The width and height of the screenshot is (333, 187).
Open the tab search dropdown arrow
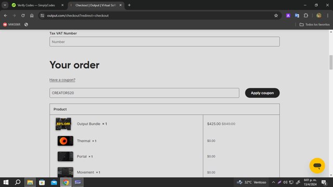(5, 5)
